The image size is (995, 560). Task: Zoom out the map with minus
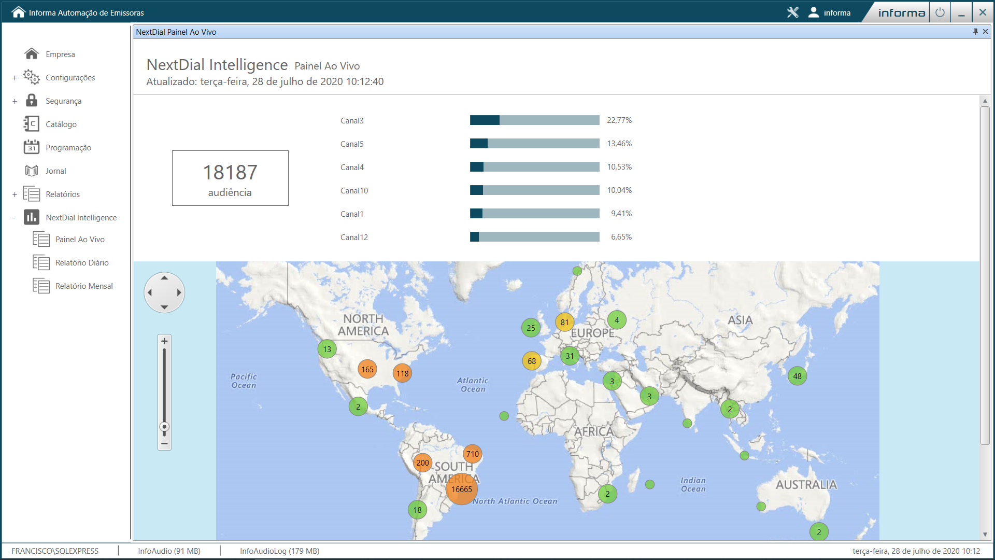point(164,443)
